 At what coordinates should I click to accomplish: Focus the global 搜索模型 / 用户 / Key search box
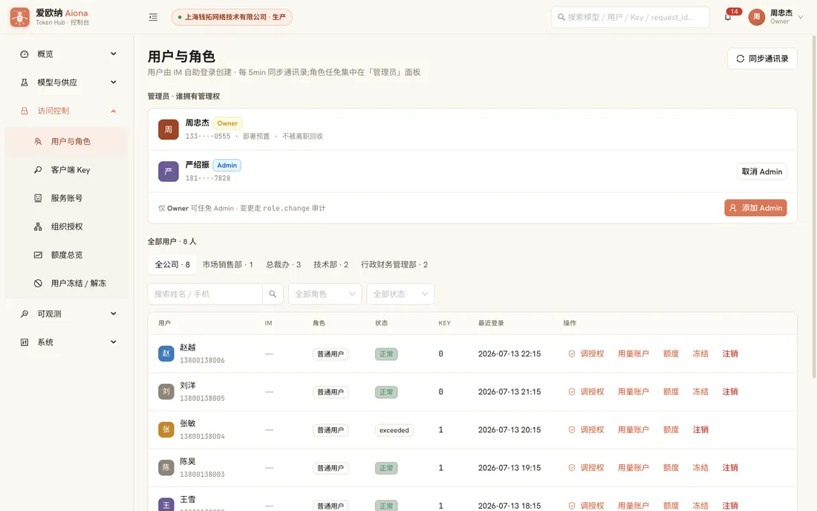pyautogui.click(x=630, y=17)
